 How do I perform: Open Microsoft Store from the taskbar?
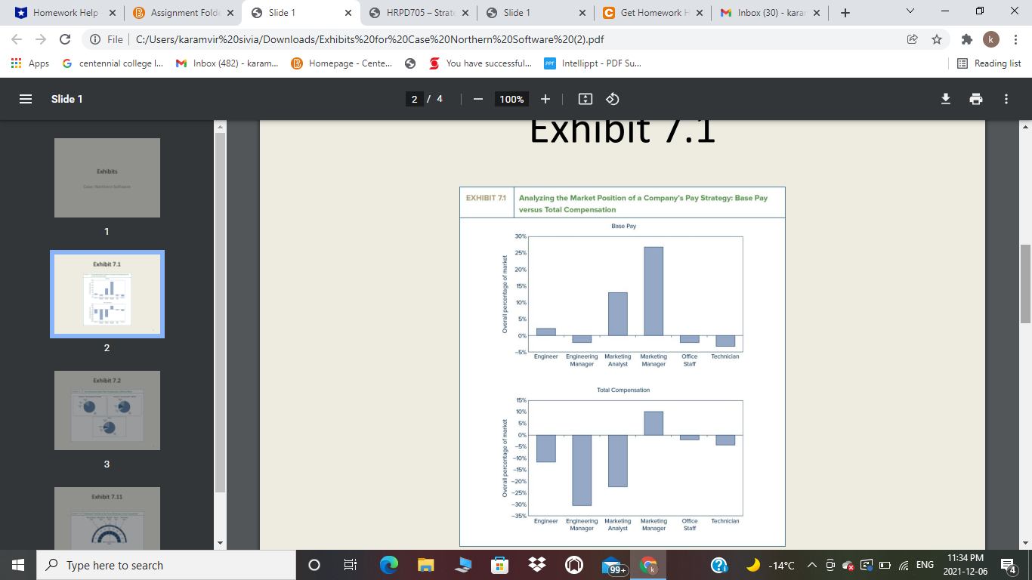(x=500, y=565)
